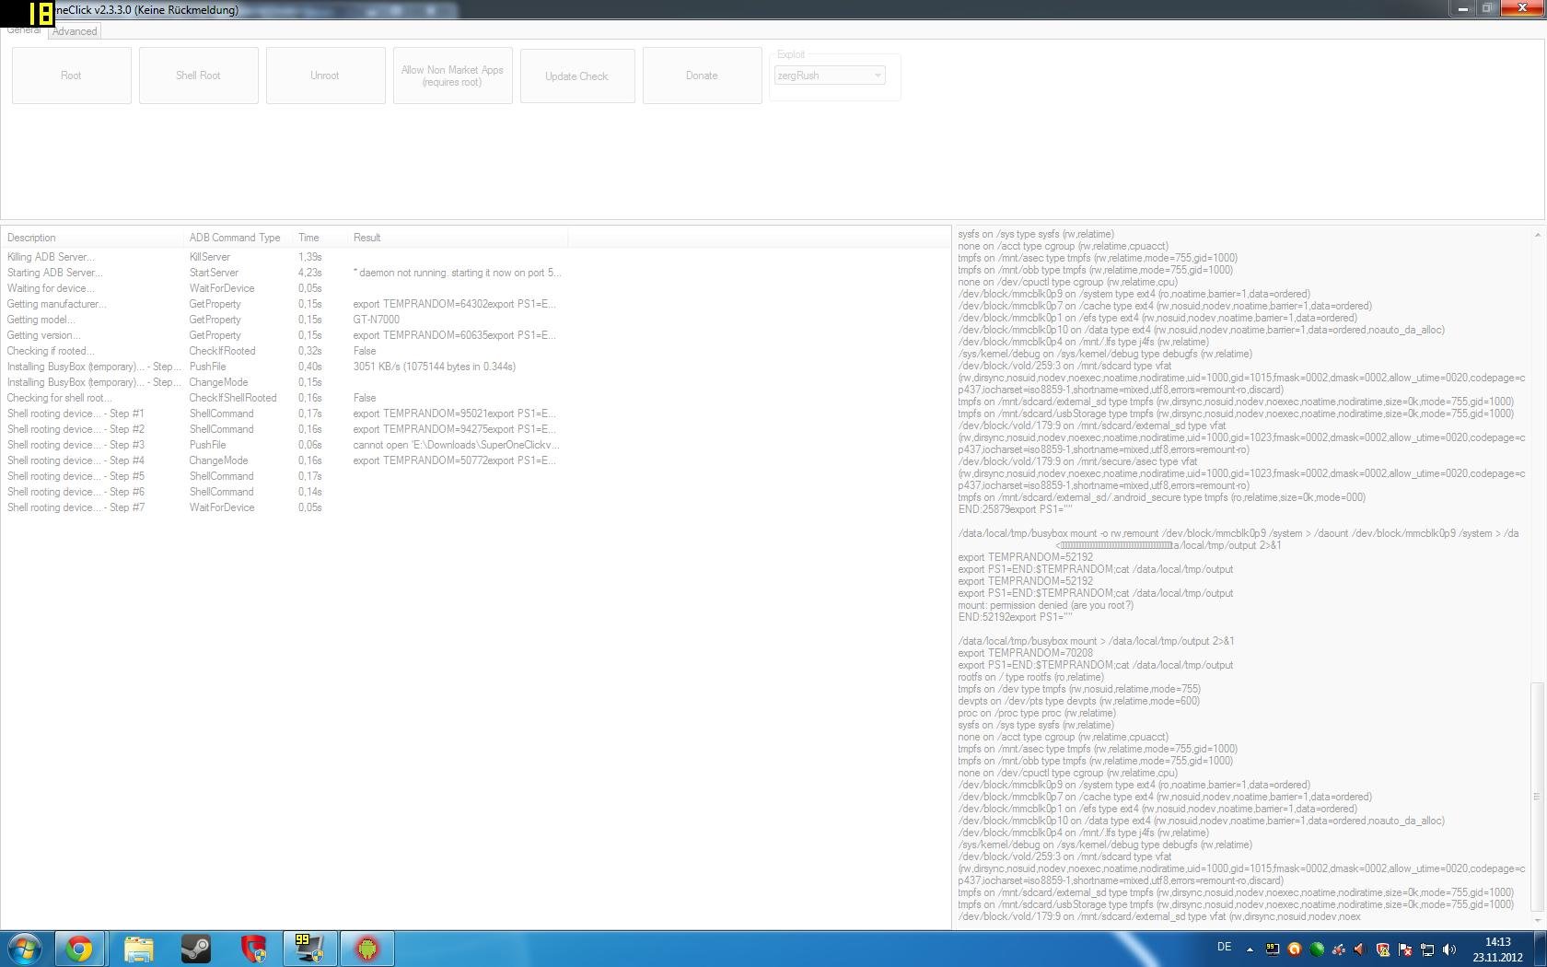1547x967 pixels.
Task: Open Windows Explorer folder icon in taskbar
Action: point(138,949)
